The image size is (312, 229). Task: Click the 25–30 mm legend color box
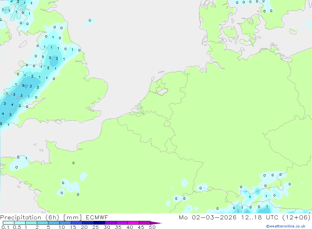point(99,223)
